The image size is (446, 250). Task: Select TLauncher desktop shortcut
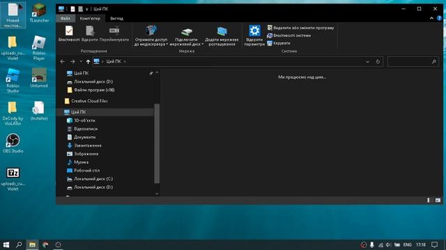coord(39,13)
